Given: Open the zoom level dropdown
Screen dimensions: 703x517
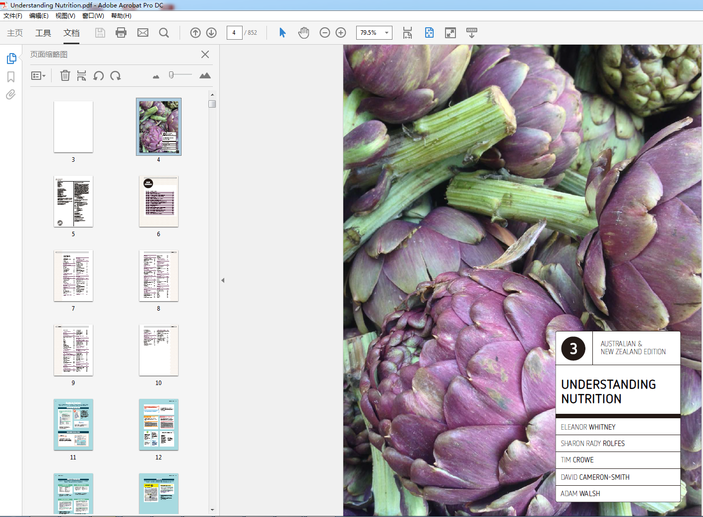Looking at the screenshot, I should pyautogui.click(x=386, y=33).
